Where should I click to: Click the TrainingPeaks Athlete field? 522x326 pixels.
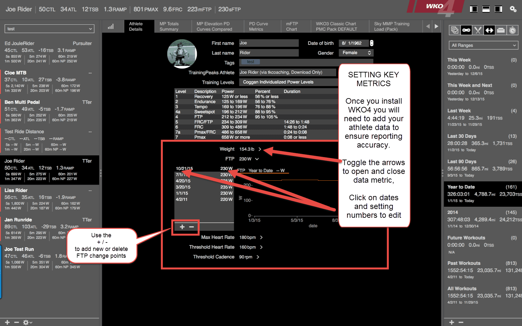[x=288, y=72]
